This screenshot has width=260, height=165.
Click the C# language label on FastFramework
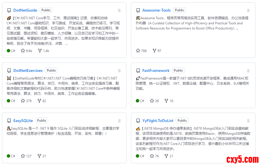[x=142, y=101]
